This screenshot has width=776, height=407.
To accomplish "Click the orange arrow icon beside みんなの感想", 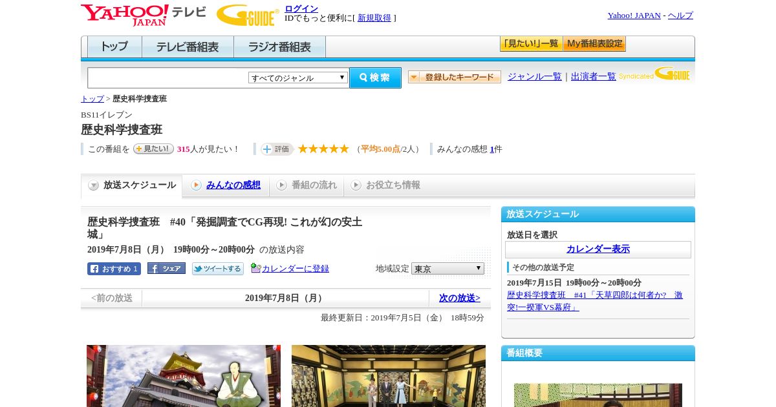I will point(196,185).
